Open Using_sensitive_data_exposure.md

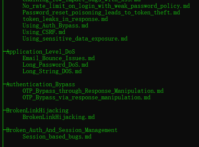point(75,39)
